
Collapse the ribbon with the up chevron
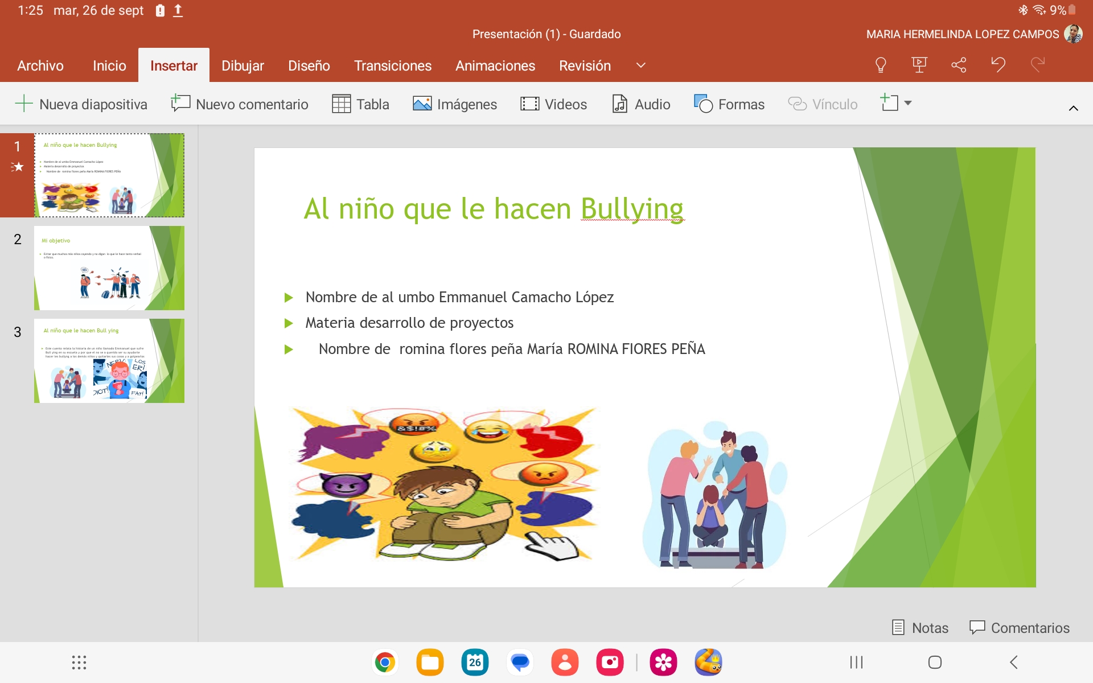(1073, 108)
